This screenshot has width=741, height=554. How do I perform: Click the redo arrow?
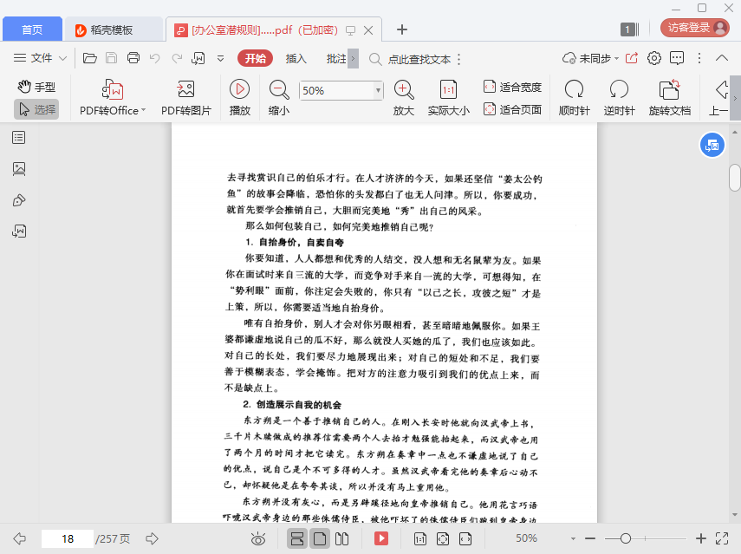pos(177,58)
